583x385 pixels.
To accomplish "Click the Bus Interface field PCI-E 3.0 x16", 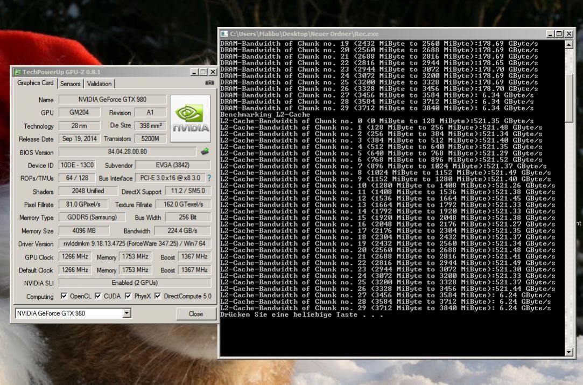I will pos(170,178).
